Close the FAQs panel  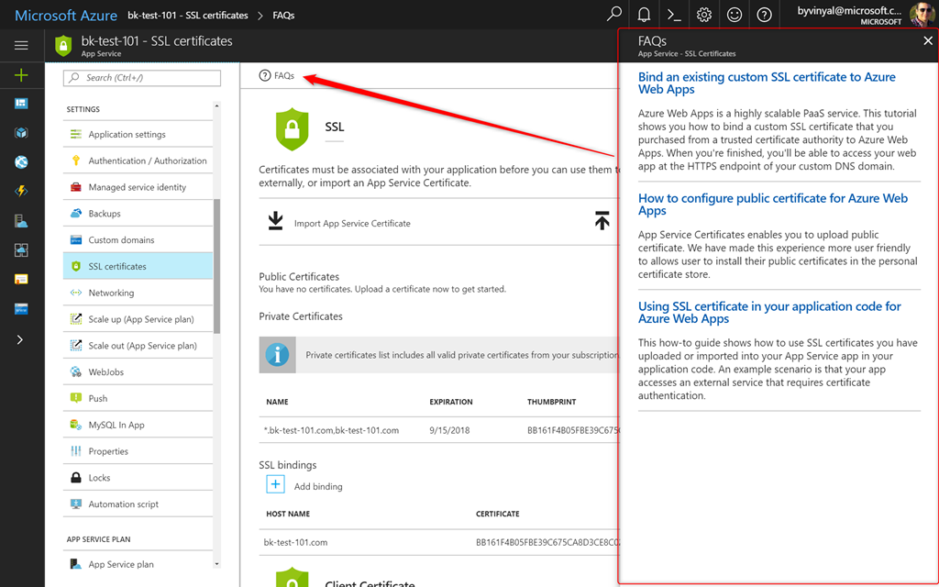click(928, 41)
